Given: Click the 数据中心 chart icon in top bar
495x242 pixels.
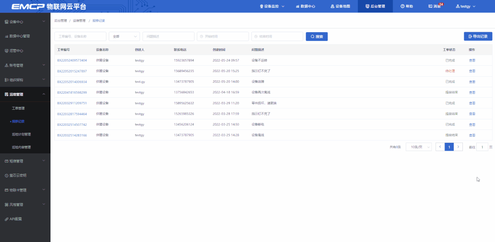Looking at the screenshot, I should tap(297, 6).
